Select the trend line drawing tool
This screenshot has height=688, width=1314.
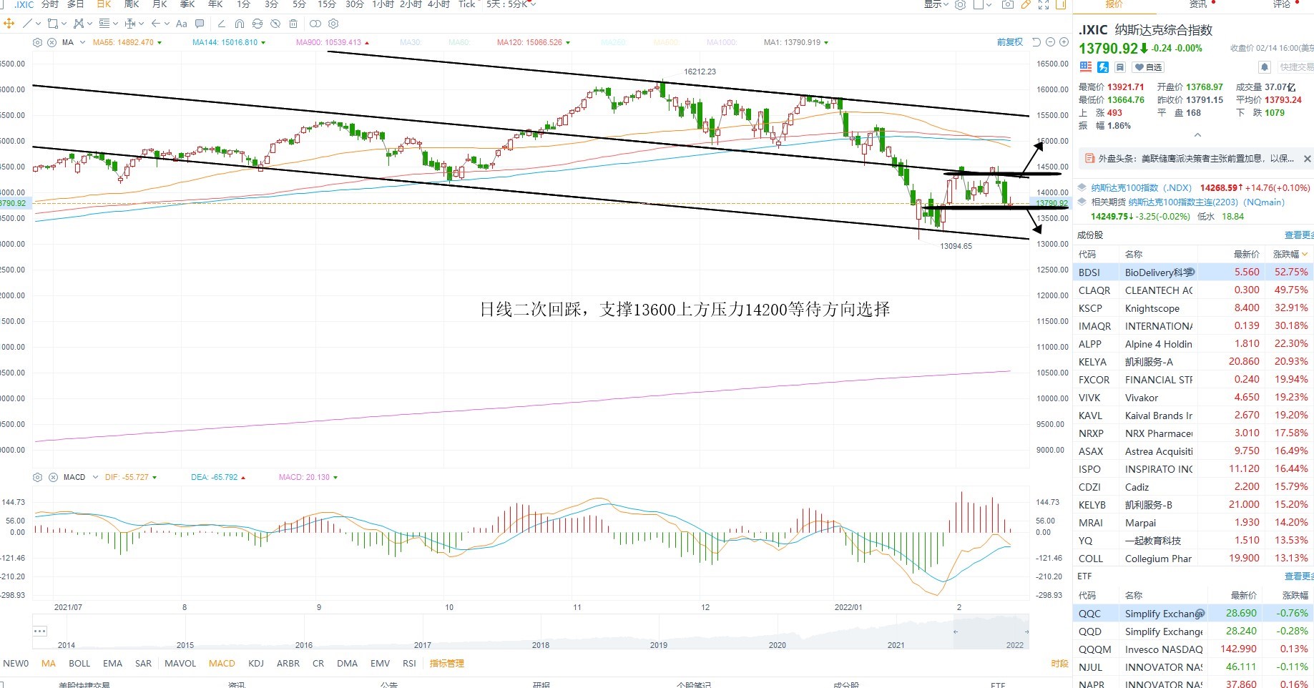(x=27, y=24)
